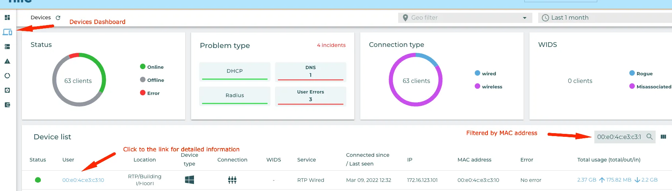Select the User Errors problem type tile
The height and width of the screenshot is (191, 672).
point(311,96)
